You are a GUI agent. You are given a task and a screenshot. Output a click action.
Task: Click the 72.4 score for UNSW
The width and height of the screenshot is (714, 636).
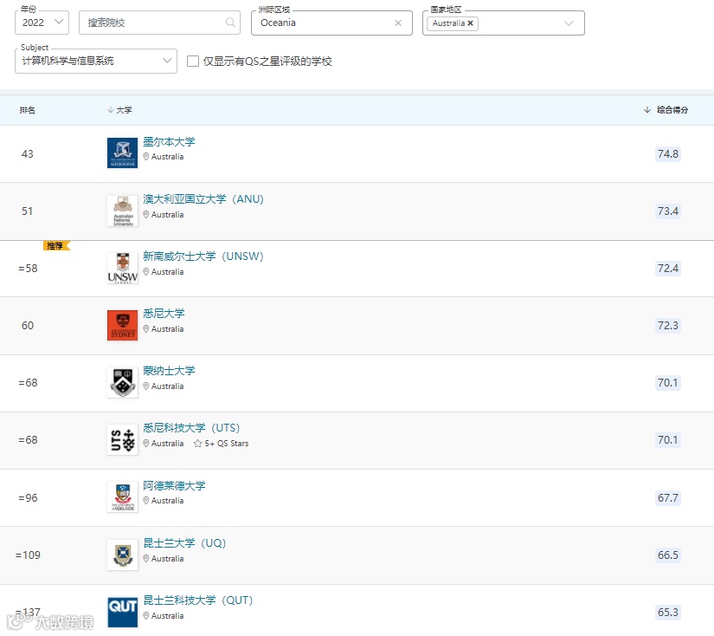click(x=667, y=268)
